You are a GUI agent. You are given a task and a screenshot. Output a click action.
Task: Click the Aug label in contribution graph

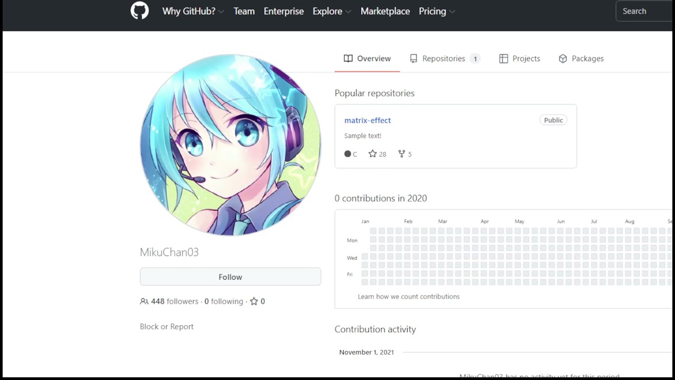click(630, 222)
